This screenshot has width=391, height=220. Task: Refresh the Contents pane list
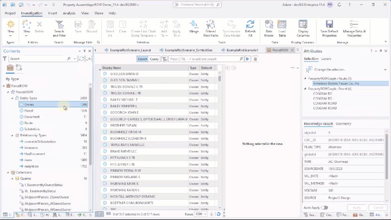coord(81,59)
